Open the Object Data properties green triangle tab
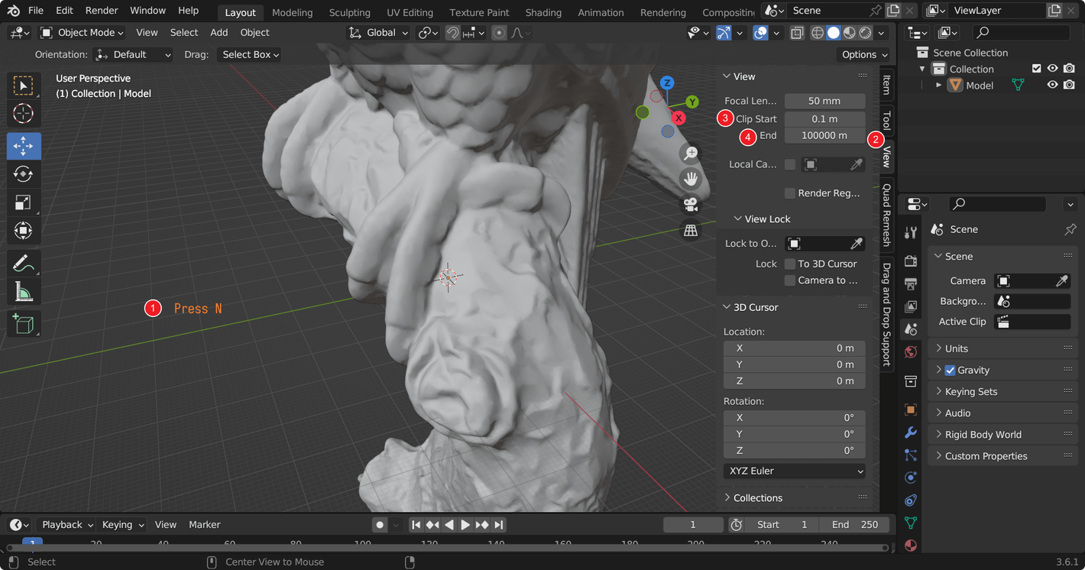 tap(911, 523)
